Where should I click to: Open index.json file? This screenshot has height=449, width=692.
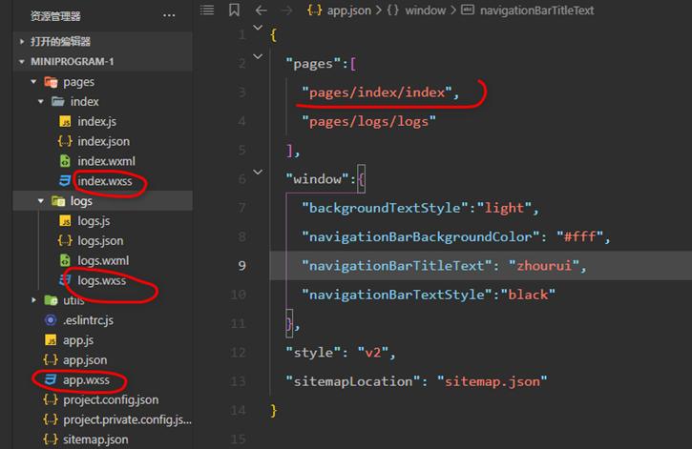point(103,141)
